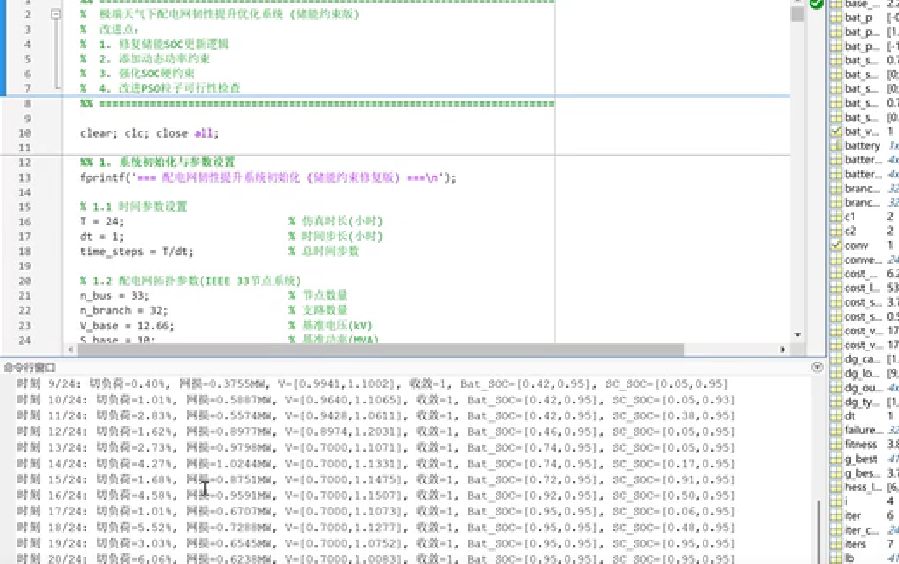Click the c1 variable icon in workspace
The image size is (899, 564).
tap(836, 217)
